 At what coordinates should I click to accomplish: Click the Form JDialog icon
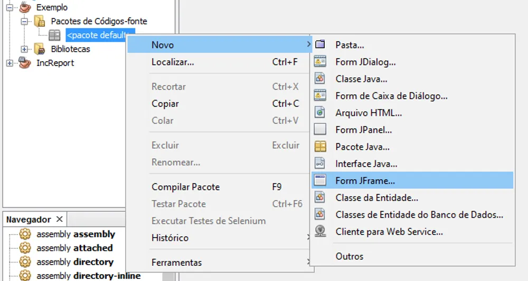pyautogui.click(x=320, y=62)
